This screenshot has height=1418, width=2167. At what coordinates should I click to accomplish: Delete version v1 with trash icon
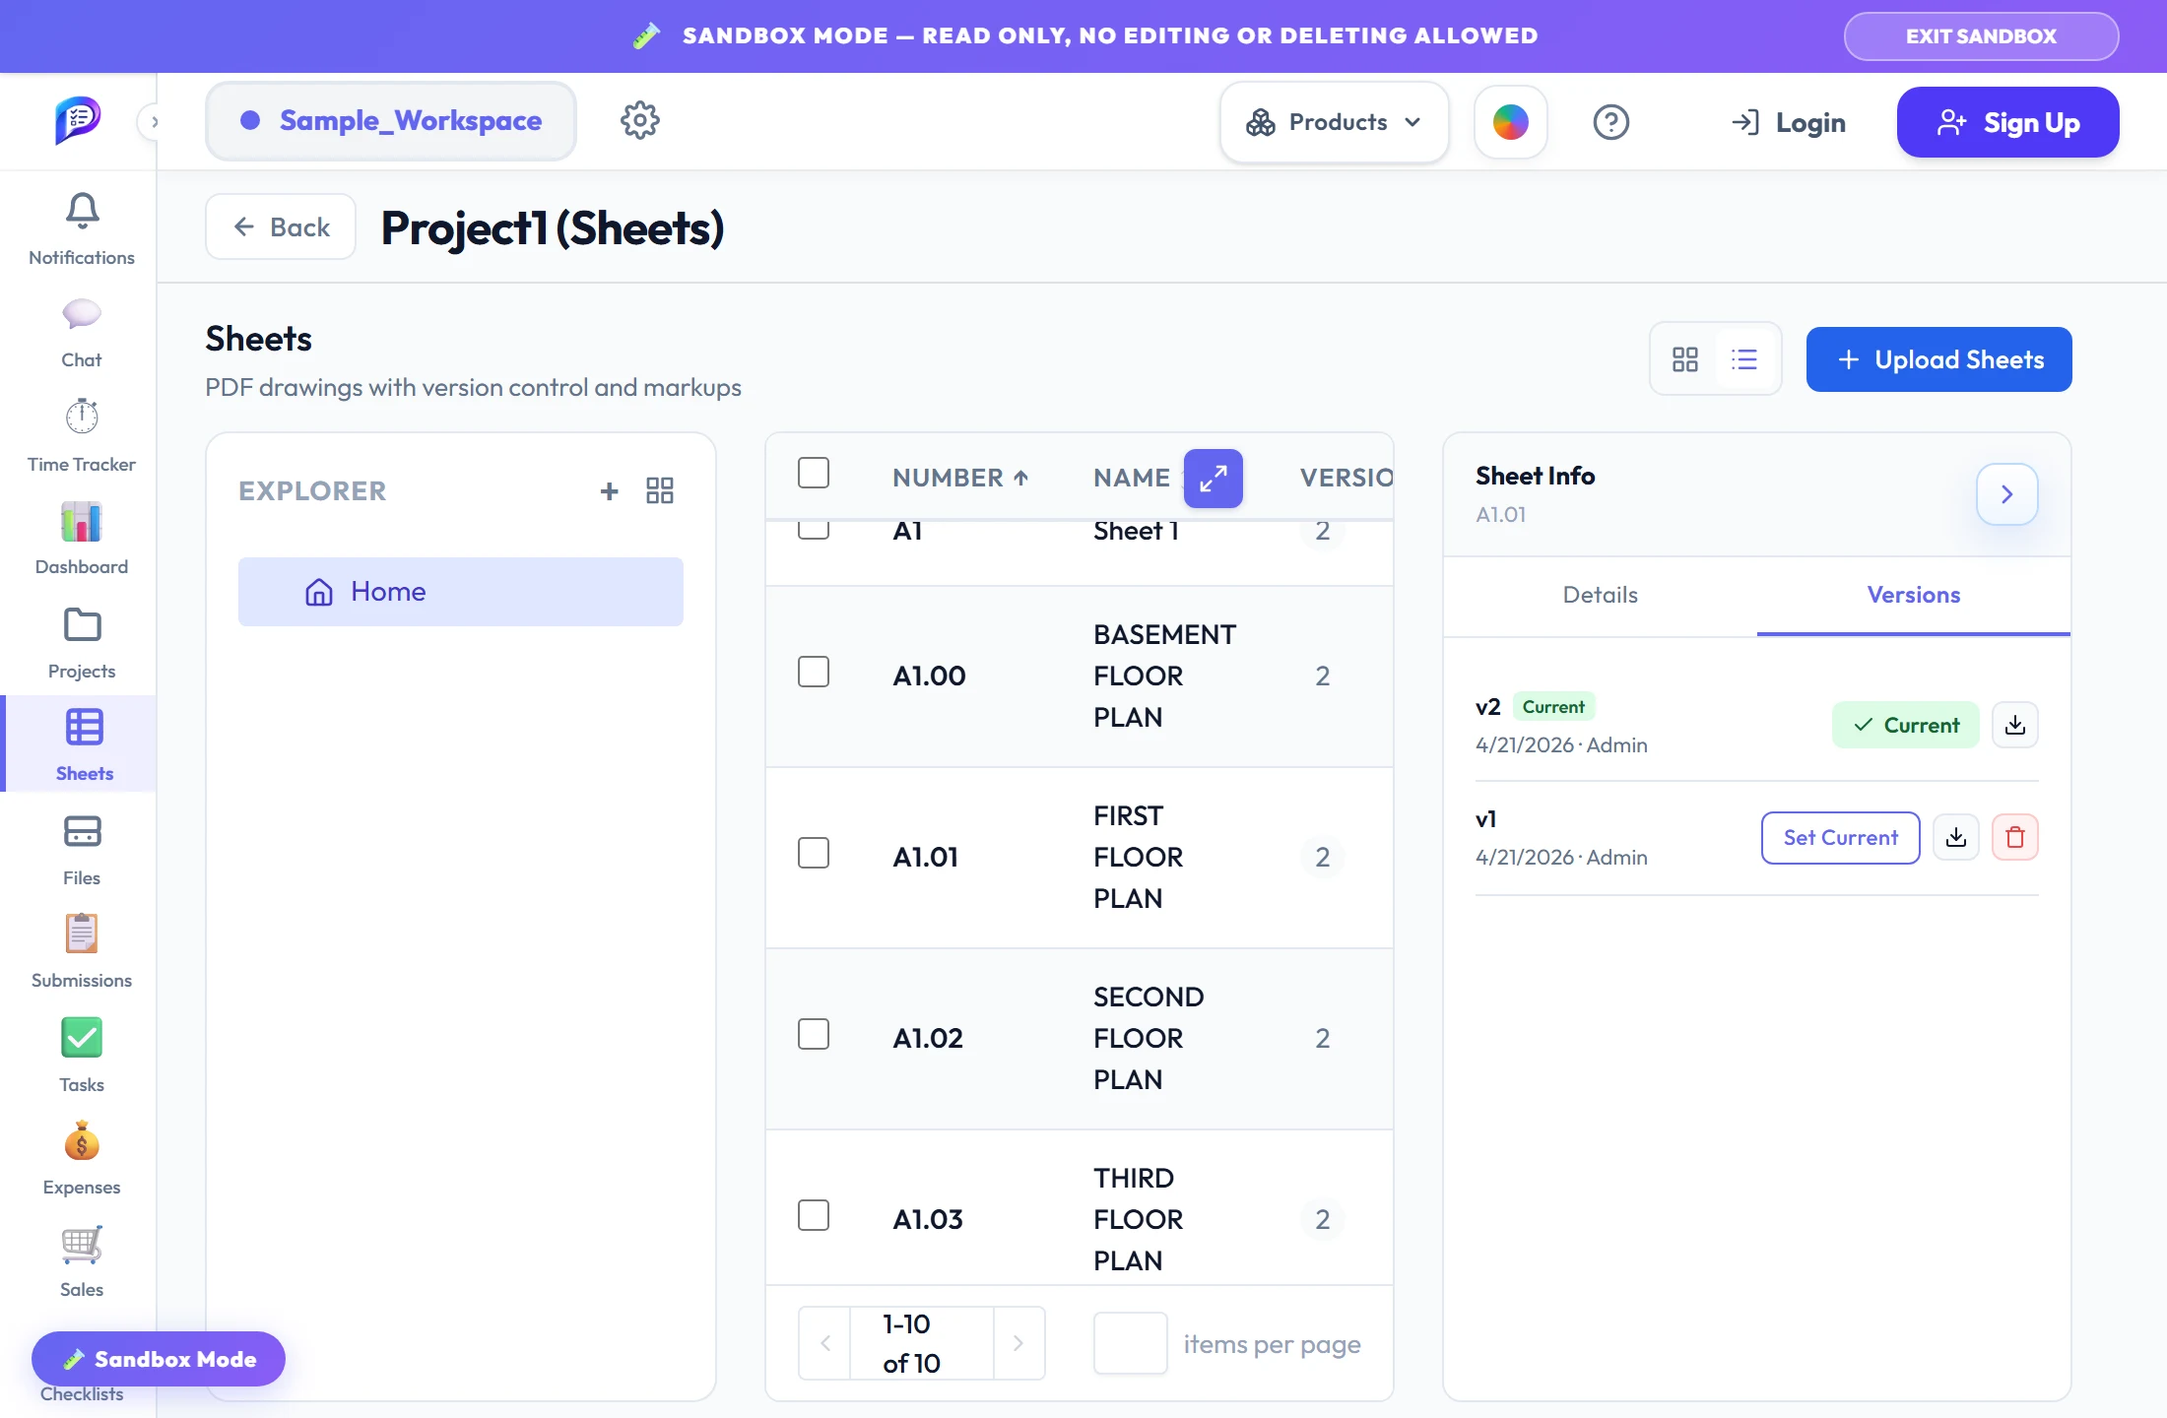[2015, 837]
